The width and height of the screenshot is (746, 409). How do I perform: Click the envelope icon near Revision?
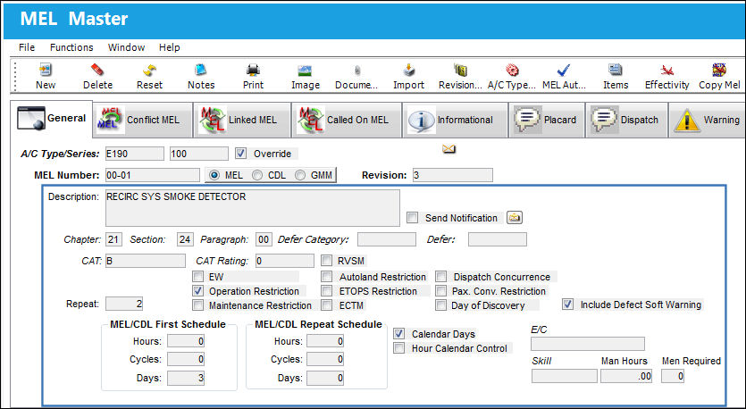pyautogui.click(x=448, y=149)
